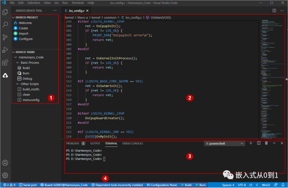
Task: Switch to the DEBUG CONSOLE tab
Action: pyautogui.click(x=133, y=143)
